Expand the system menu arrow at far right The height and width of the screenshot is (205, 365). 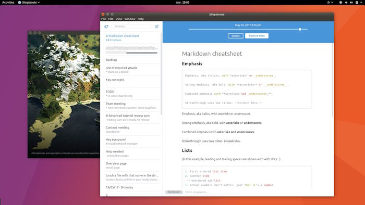[x=361, y=2]
